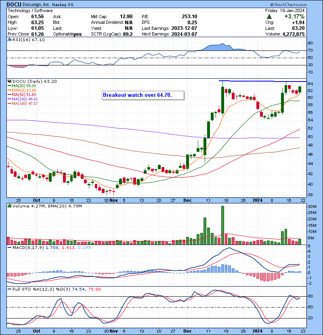Select the Technology / Software sector label

(30, 10)
